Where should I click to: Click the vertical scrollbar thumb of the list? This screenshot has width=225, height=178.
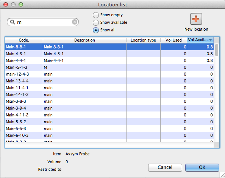[x=217, y=50]
